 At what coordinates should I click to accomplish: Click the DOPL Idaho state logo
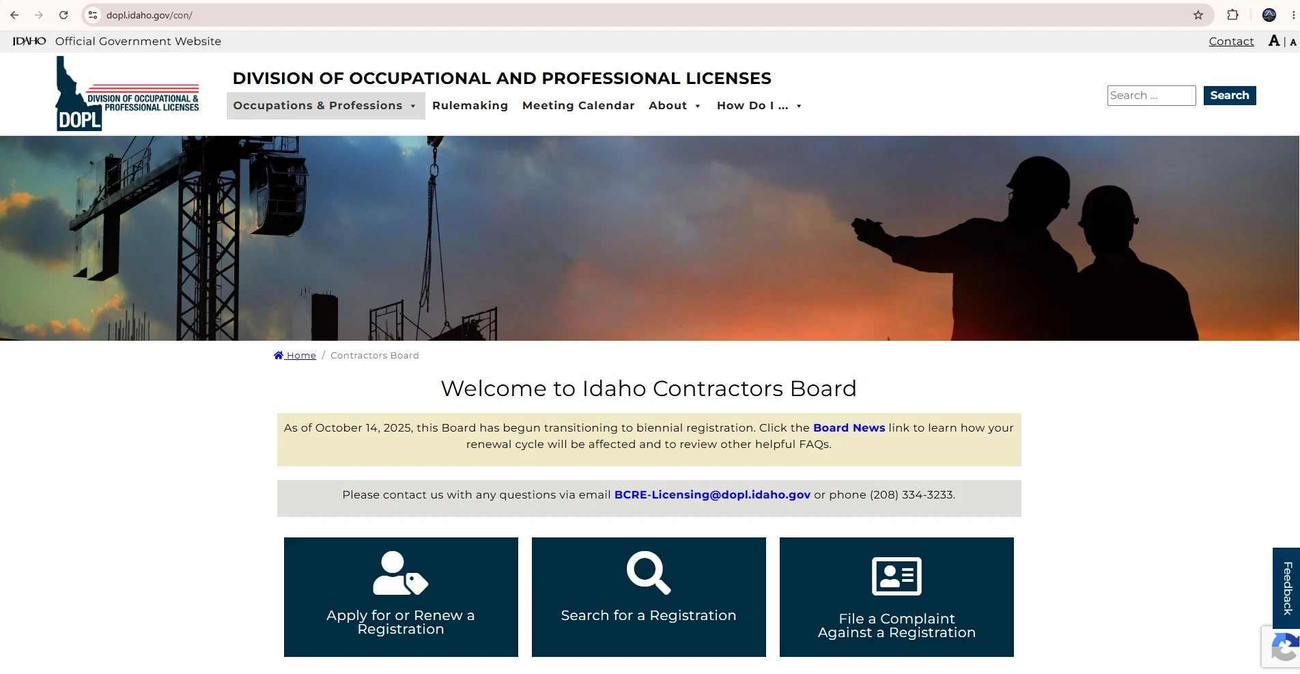click(127, 94)
